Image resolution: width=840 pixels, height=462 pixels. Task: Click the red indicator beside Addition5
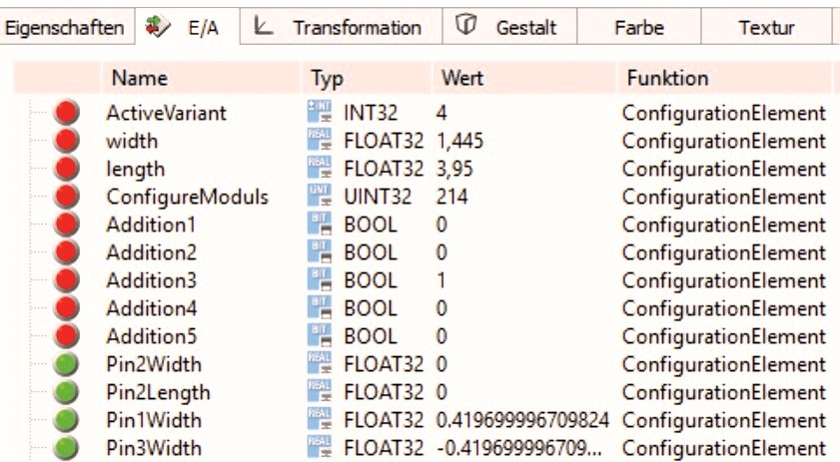click(x=67, y=335)
